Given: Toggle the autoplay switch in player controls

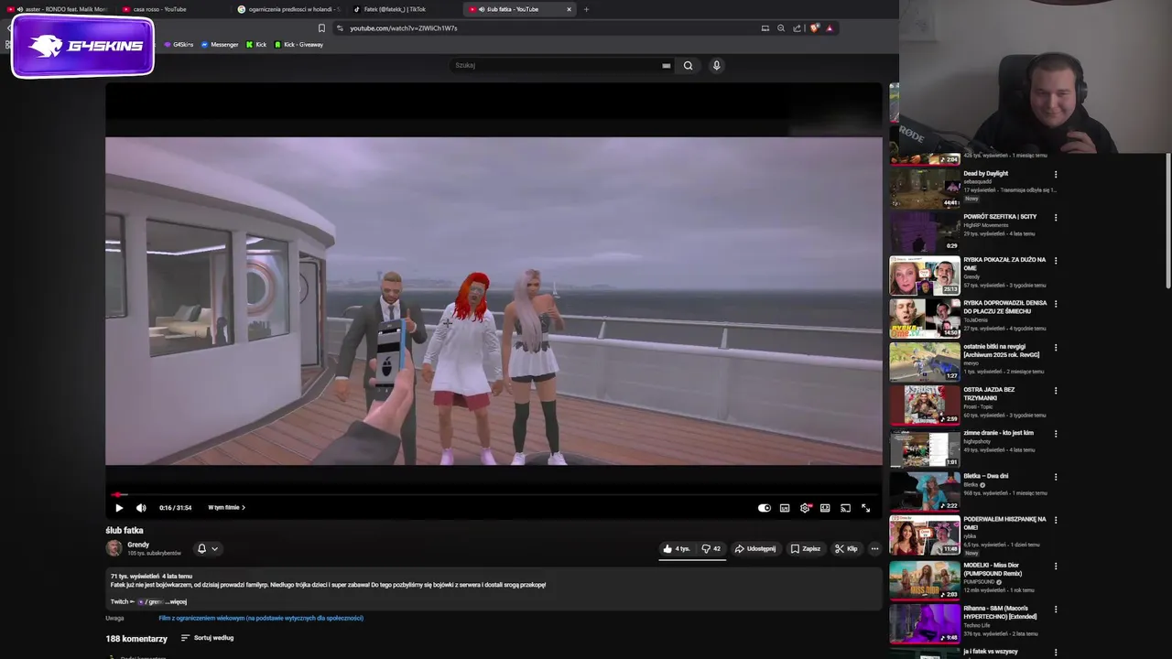Looking at the screenshot, I should click(765, 508).
